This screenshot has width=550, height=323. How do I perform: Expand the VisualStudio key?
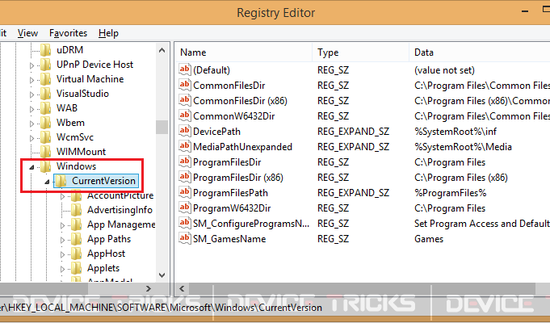[31, 94]
